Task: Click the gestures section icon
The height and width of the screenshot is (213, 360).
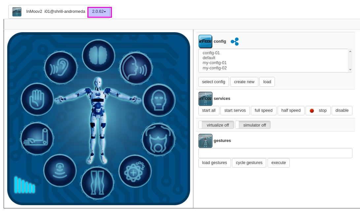Action: point(205,141)
